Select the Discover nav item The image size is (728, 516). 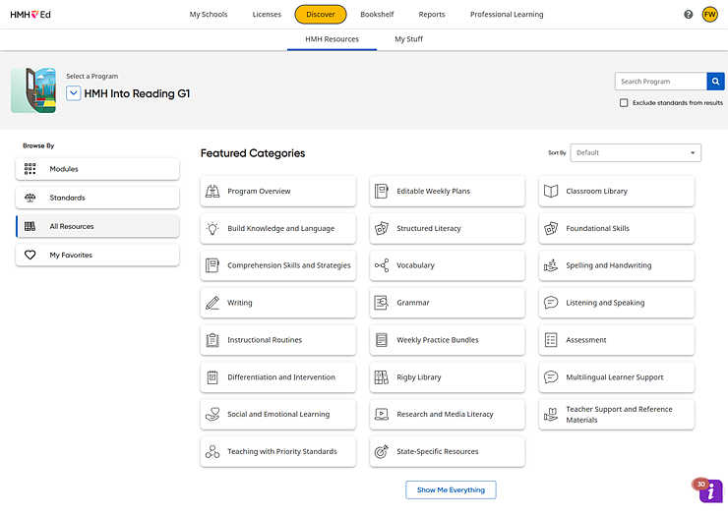tap(321, 15)
